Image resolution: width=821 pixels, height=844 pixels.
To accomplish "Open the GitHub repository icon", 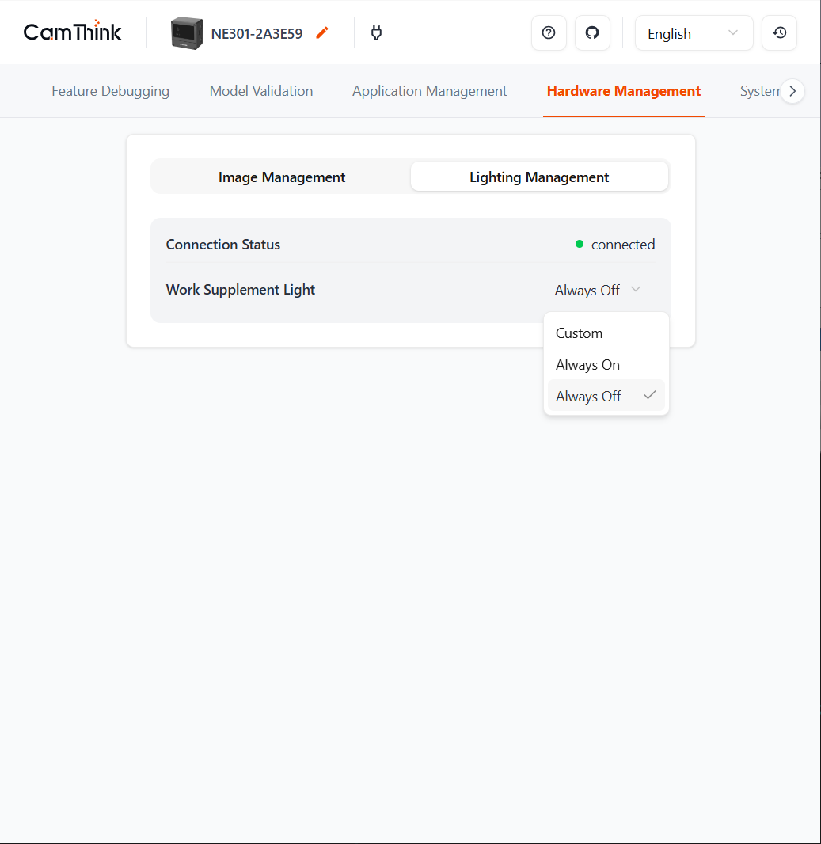I will click(592, 33).
